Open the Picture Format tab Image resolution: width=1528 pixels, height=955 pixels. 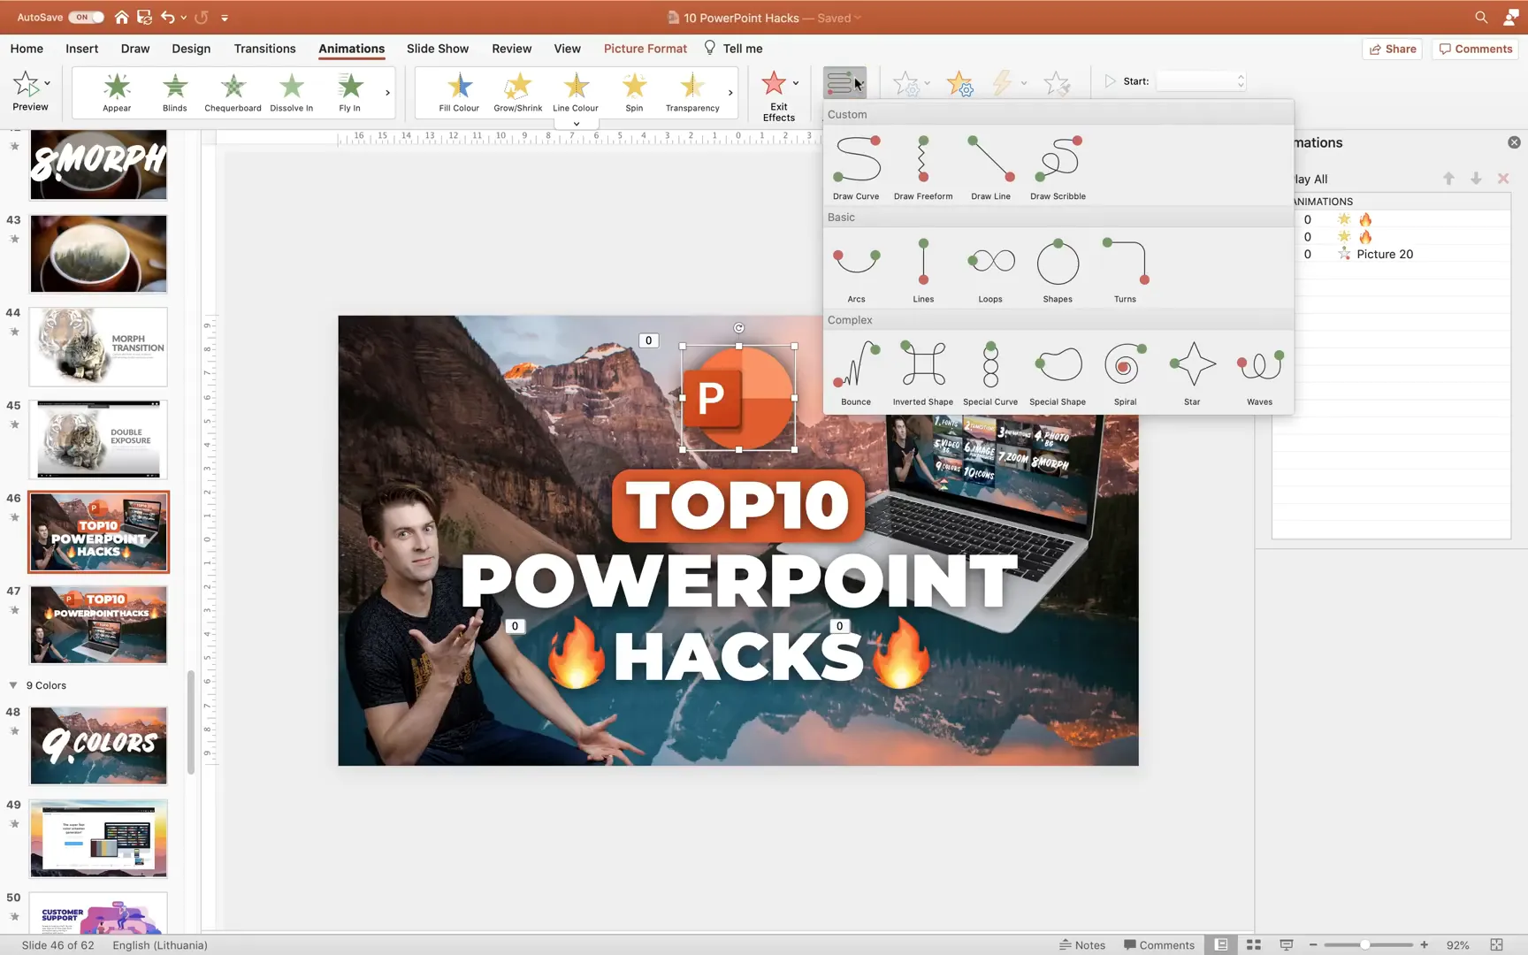(645, 49)
